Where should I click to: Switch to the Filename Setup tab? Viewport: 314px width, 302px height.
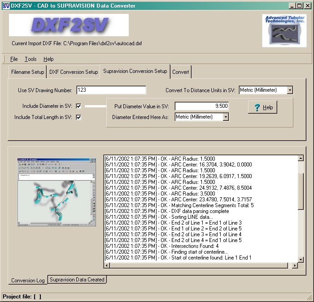click(x=27, y=72)
